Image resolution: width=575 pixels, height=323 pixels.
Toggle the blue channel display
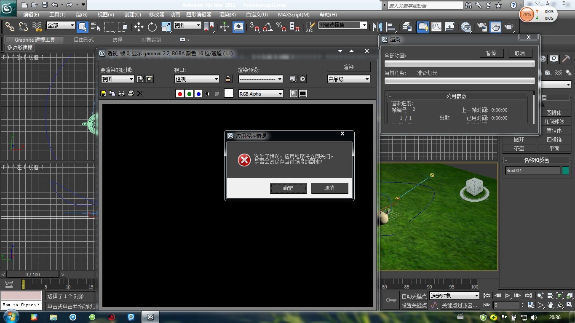(x=199, y=94)
